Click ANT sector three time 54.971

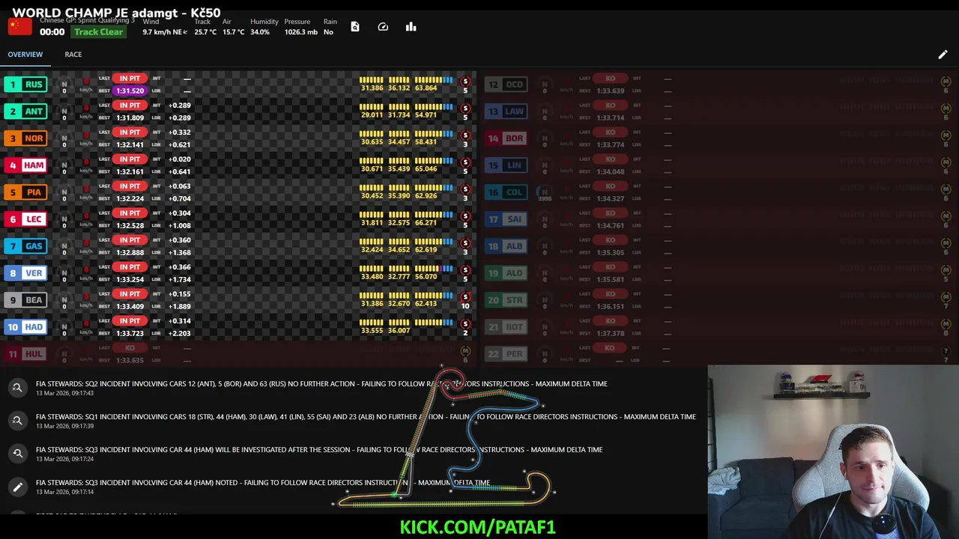[426, 115]
